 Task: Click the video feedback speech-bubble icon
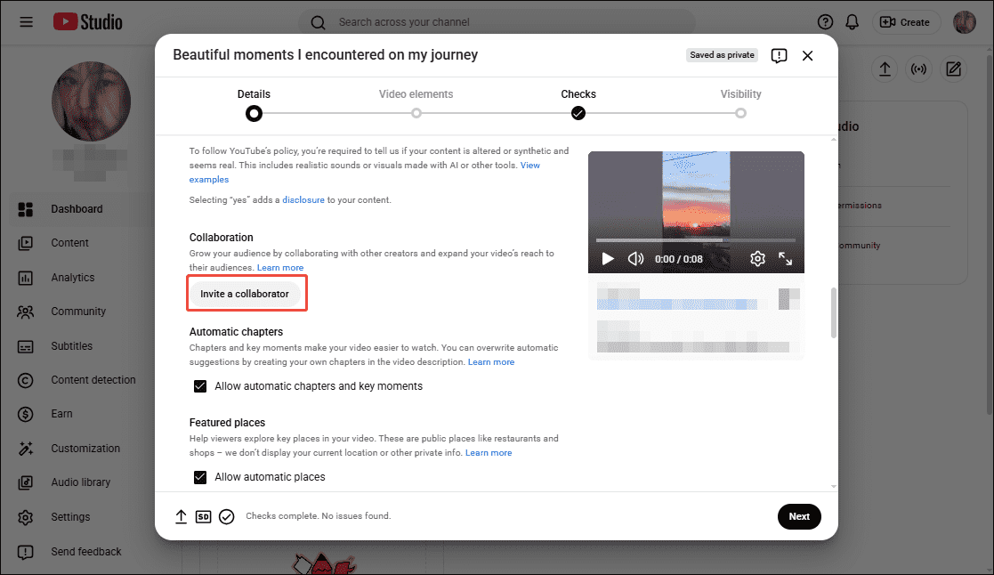tap(779, 55)
